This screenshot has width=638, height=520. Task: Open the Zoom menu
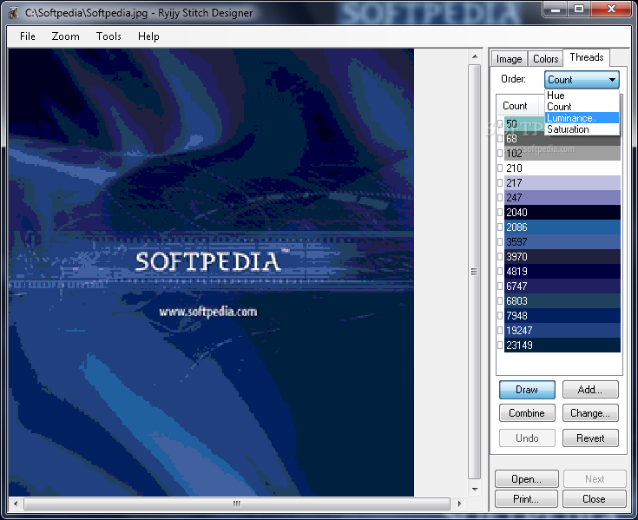tap(65, 36)
